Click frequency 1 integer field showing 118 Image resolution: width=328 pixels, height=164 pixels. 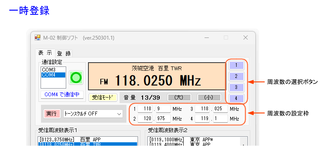[145, 109]
